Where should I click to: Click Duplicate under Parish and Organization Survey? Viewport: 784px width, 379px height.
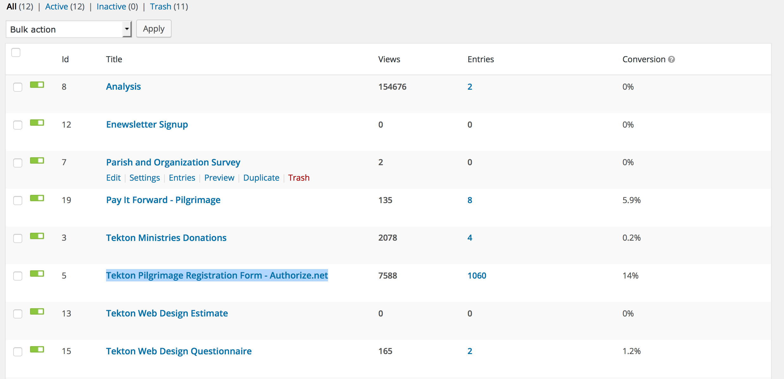point(261,178)
